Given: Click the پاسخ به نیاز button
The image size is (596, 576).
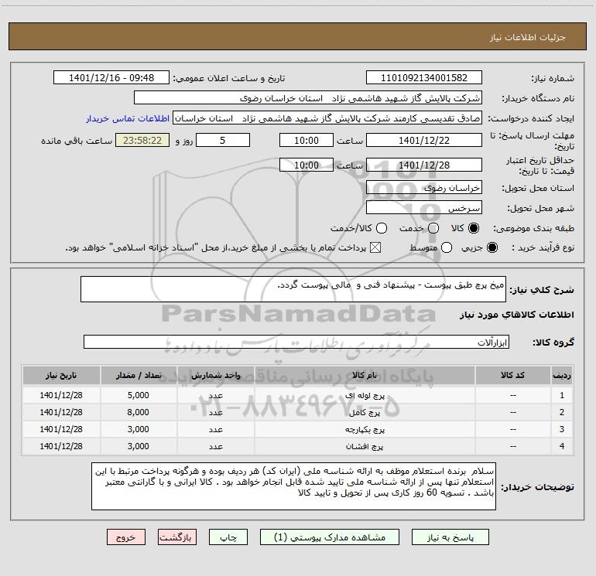Looking at the screenshot, I should coord(451,537).
